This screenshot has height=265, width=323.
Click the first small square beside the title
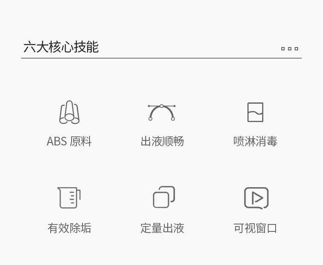[283, 49]
